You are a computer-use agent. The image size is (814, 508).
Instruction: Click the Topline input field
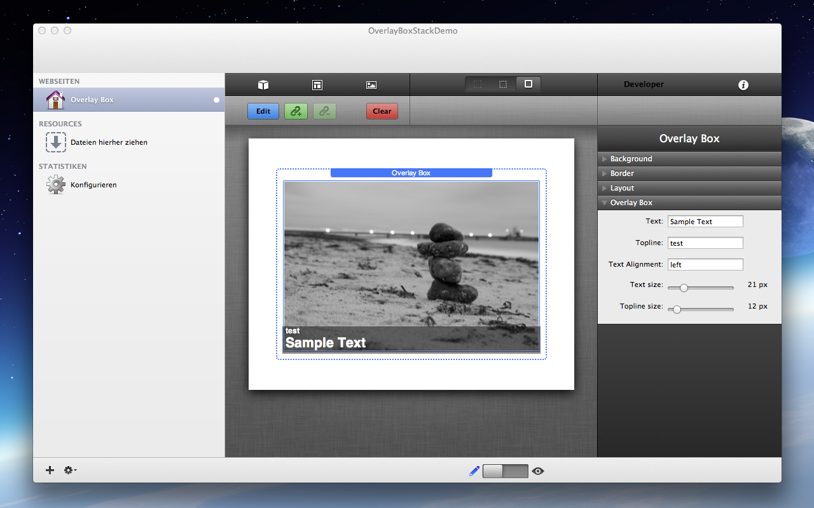[x=705, y=243]
